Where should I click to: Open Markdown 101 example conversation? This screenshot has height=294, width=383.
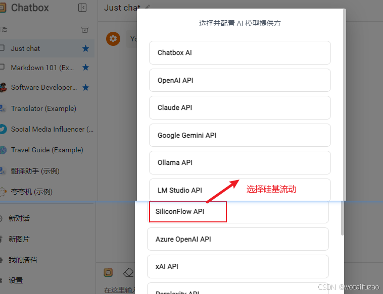coord(47,68)
